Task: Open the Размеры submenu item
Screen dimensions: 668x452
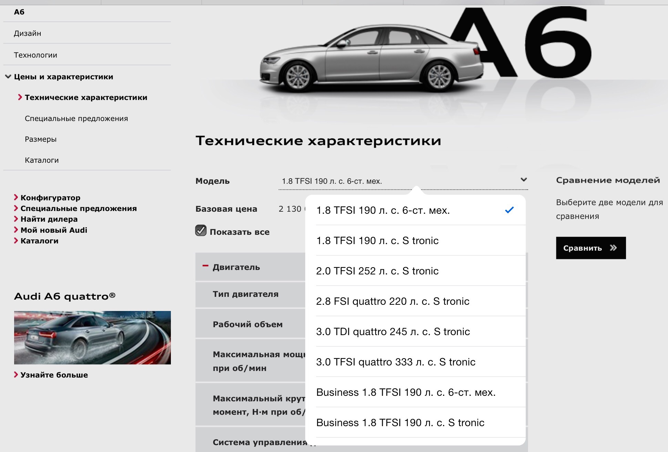Action: pos(41,139)
